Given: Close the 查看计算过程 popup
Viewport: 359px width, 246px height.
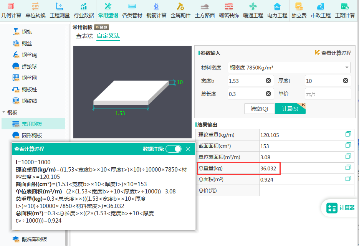Looking at the screenshot, I should pyautogui.click(x=188, y=149).
